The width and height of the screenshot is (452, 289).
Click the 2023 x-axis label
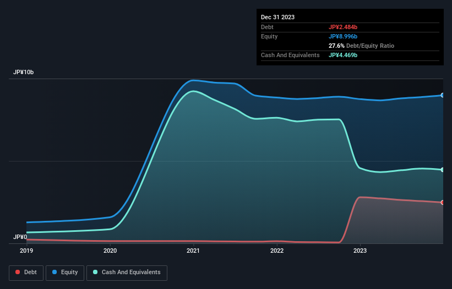pyautogui.click(x=360, y=251)
